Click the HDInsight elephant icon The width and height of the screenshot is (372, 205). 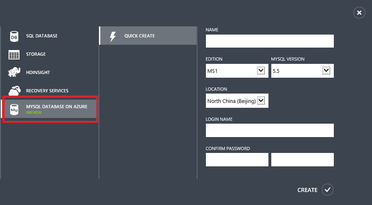click(x=14, y=72)
